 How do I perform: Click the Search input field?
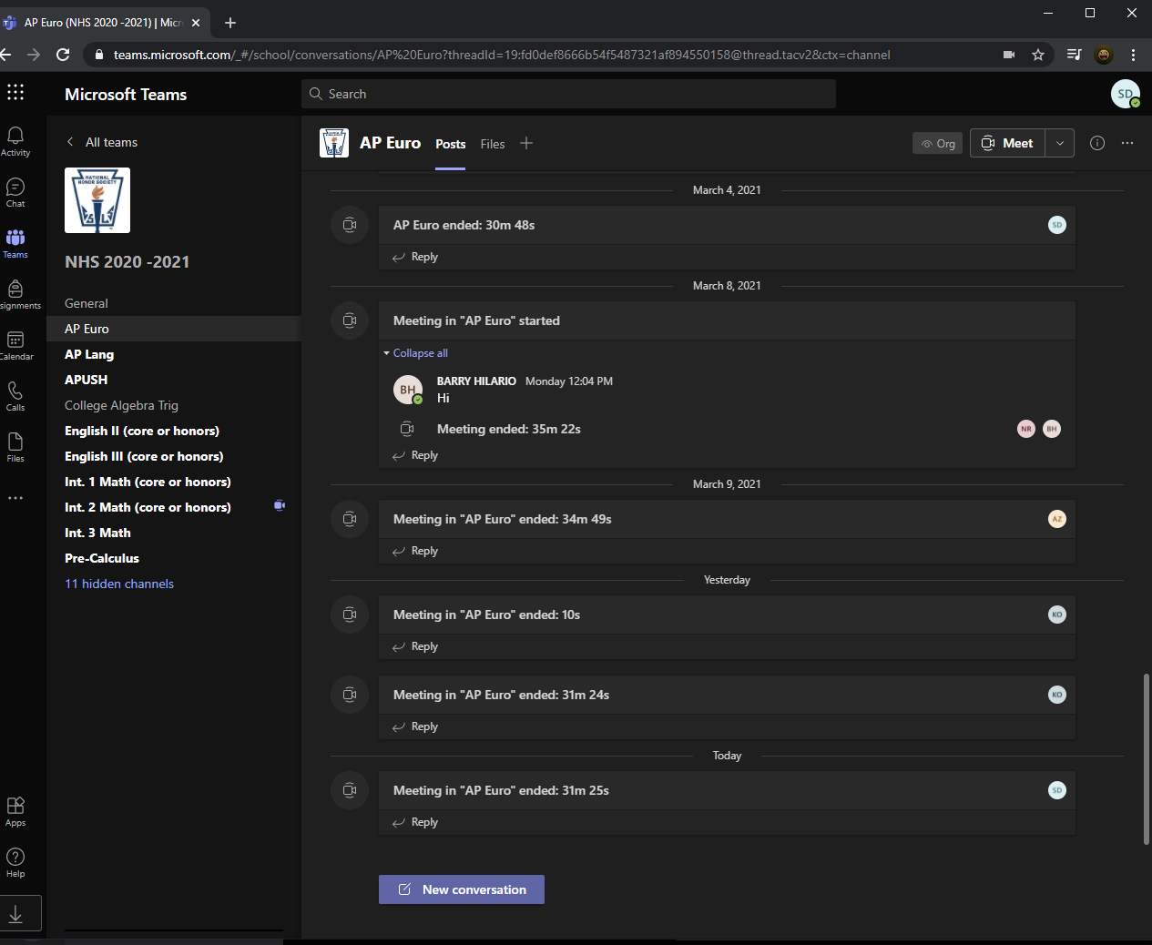[x=568, y=94]
